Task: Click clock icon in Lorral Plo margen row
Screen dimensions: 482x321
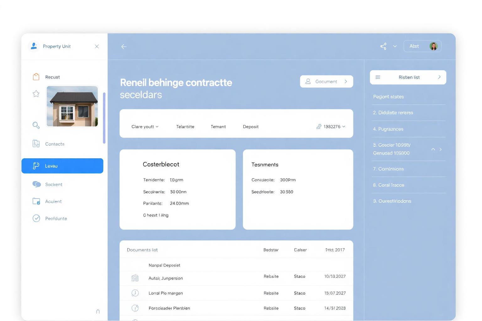Action: click(x=135, y=293)
